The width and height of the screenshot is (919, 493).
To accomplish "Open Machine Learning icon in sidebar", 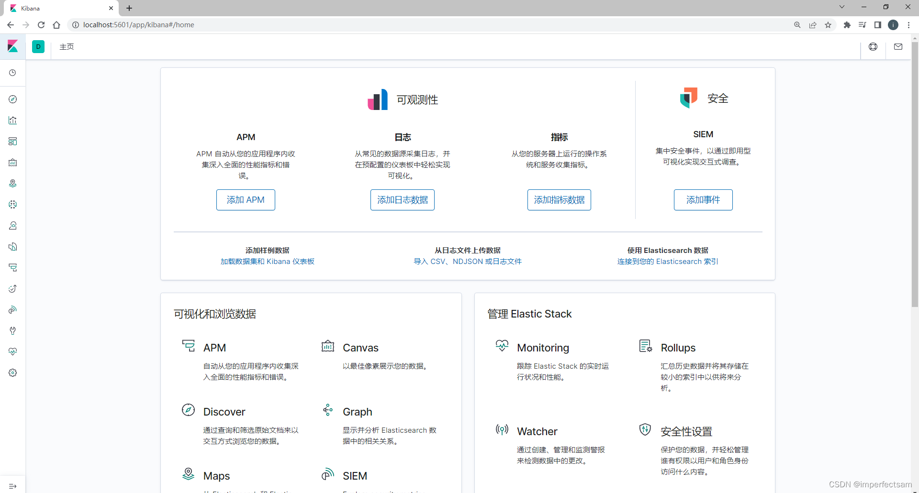I will click(13, 204).
